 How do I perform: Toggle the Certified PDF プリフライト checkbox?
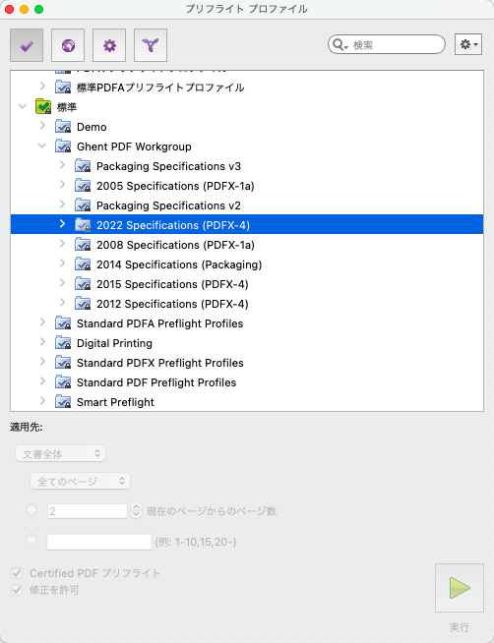[17, 572]
